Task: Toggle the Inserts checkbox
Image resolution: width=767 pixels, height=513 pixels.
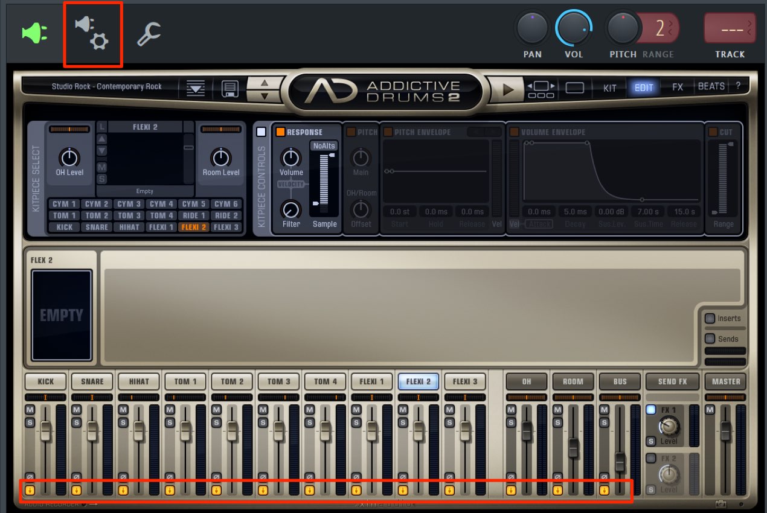Action: pos(710,319)
